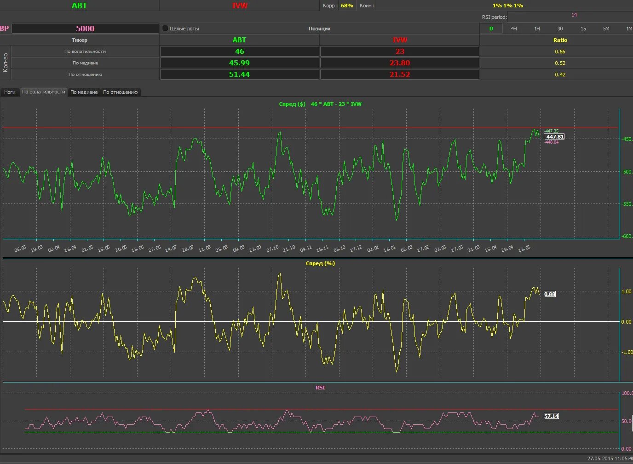Click the По отношению row label
This screenshot has width=633, height=464.
pyautogui.click(x=85, y=75)
